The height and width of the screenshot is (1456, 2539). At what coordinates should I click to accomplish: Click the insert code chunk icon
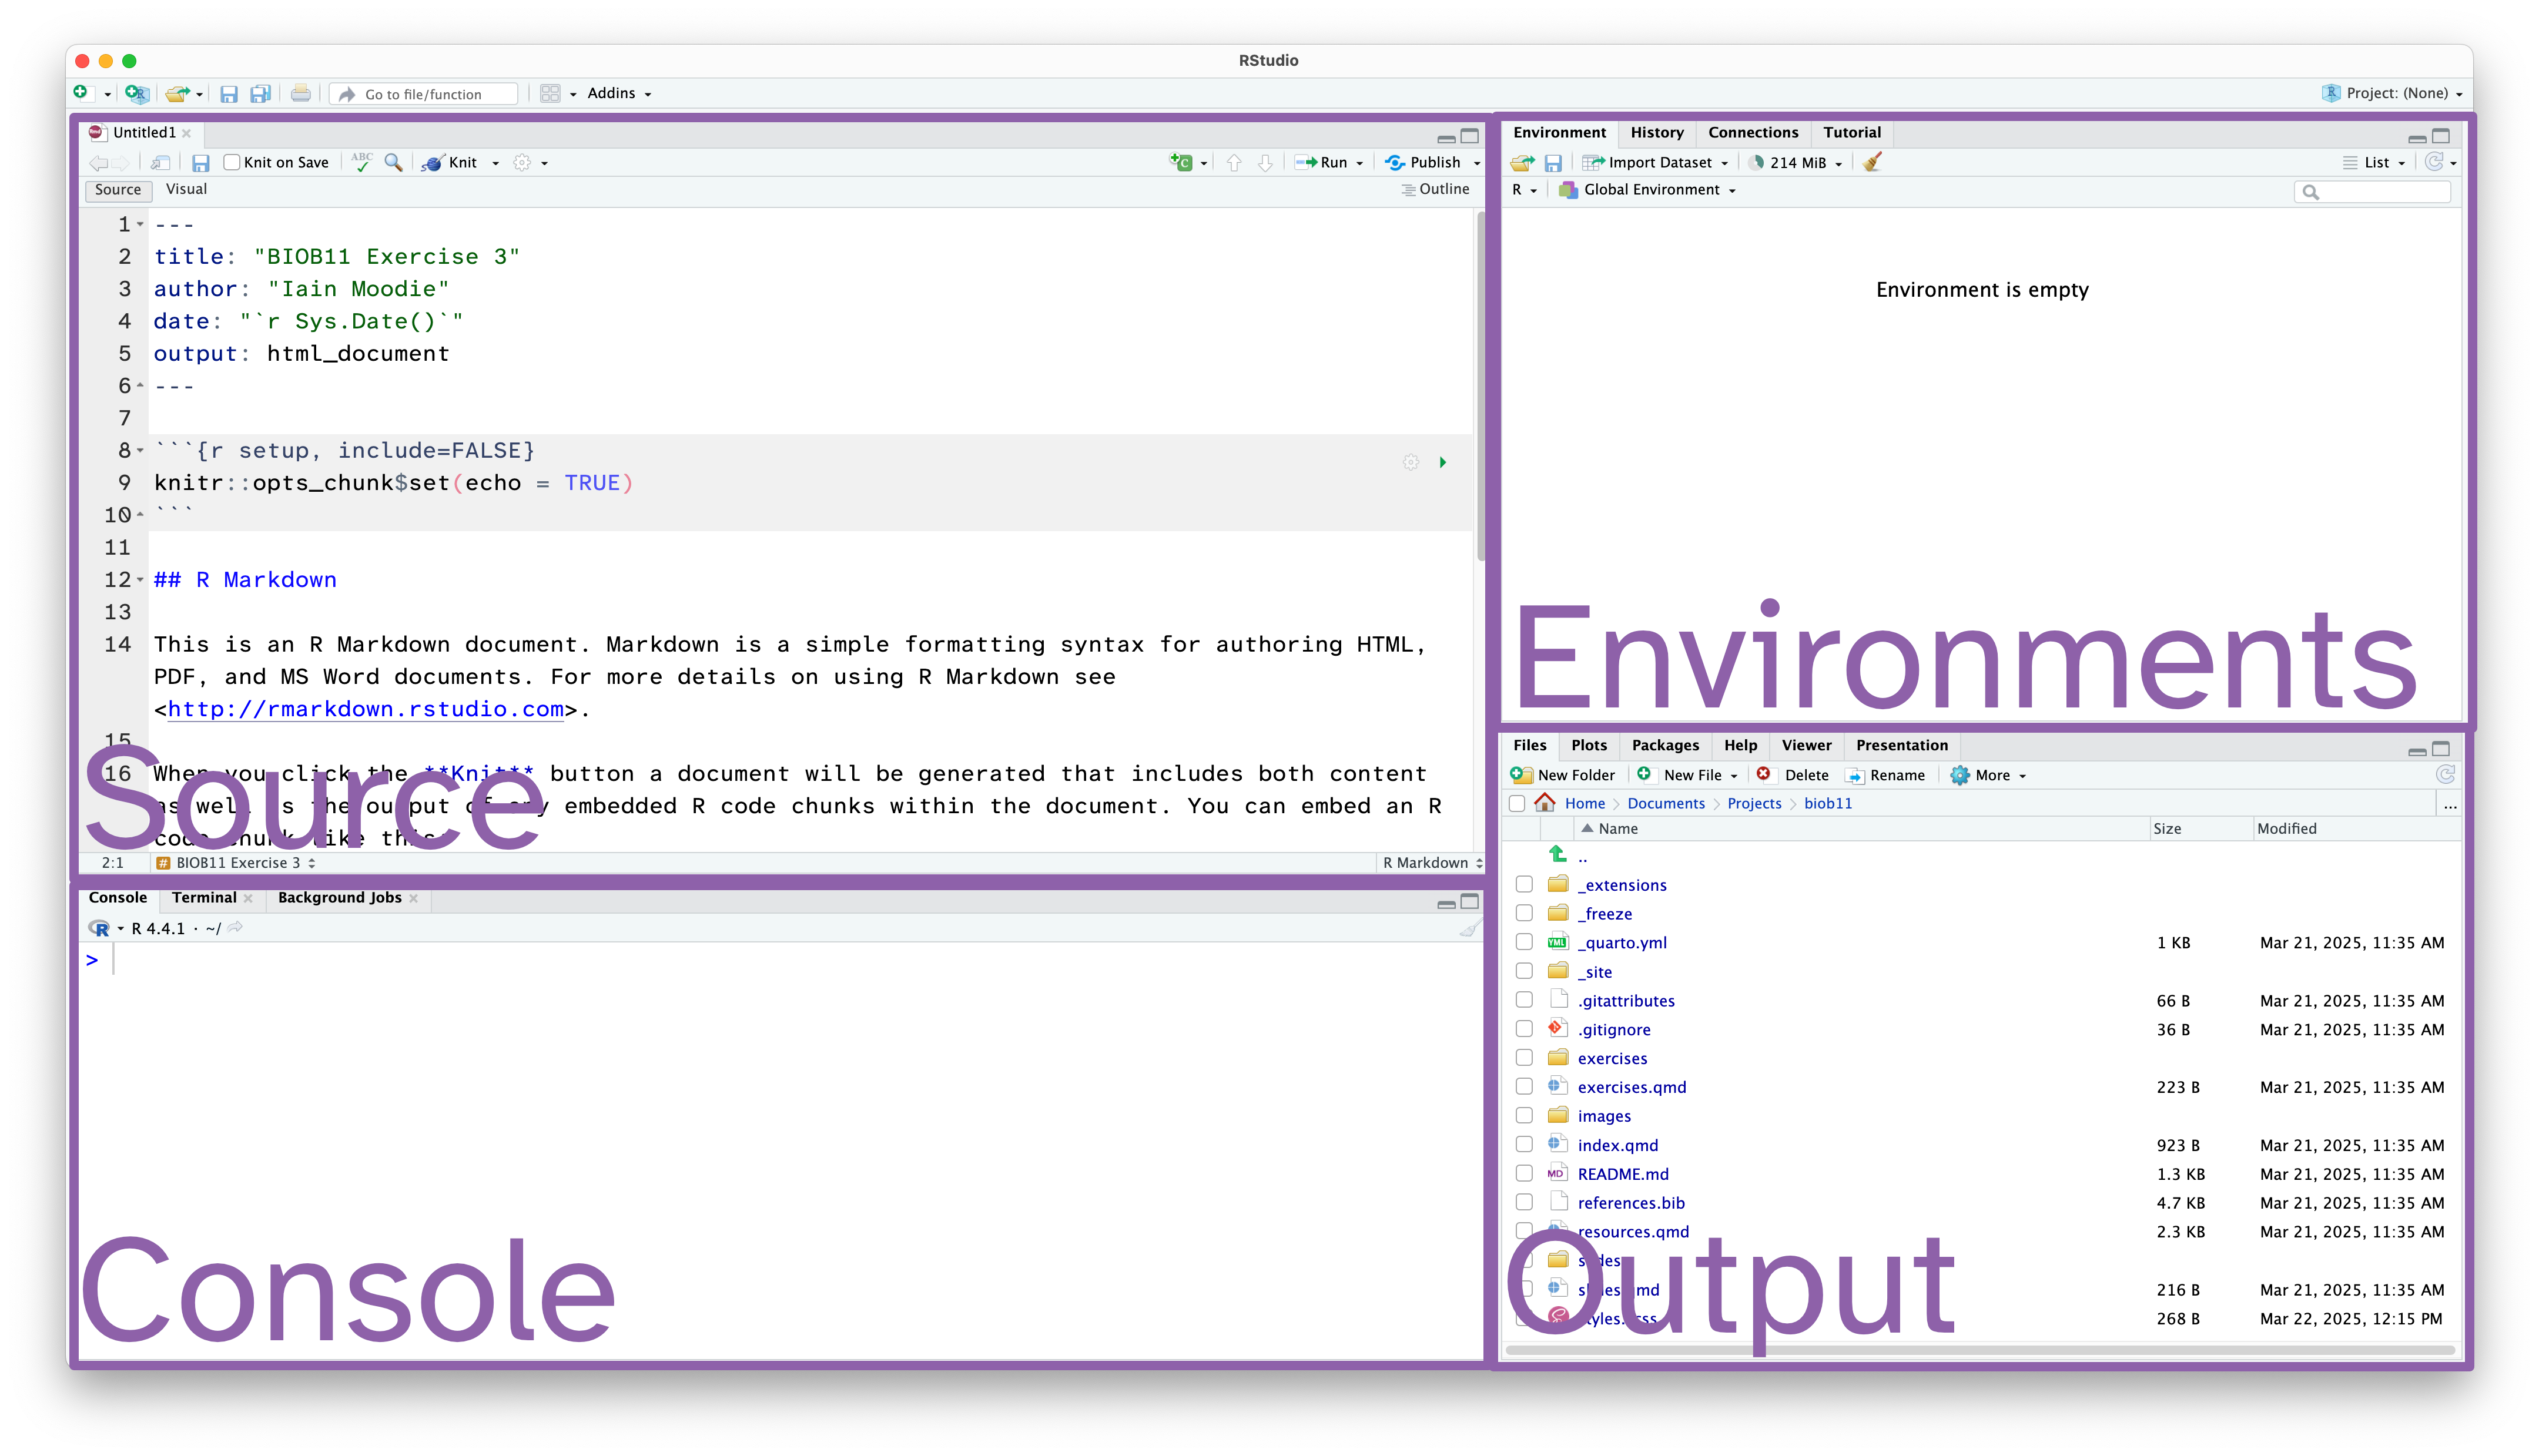click(1181, 162)
